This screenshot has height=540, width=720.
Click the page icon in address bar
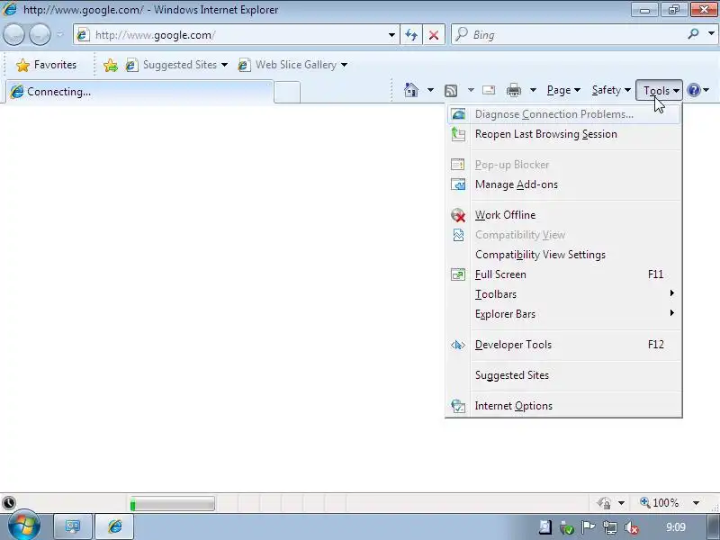83,35
